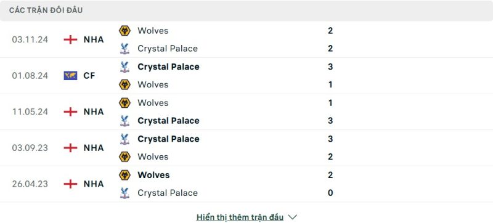This screenshot has height=223, width=493.
Task: Click Wolves score 2 in 03.11.24 match
Action: click(330, 31)
